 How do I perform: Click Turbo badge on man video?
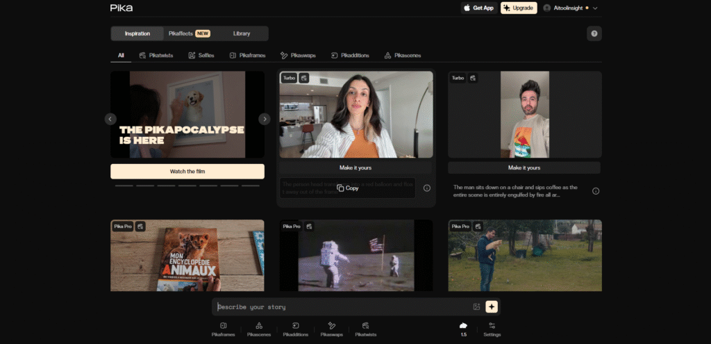(x=458, y=78)
